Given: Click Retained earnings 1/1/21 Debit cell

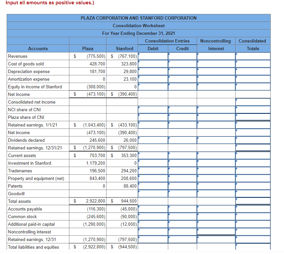Looking at the screenshot, I should [x=153, y=125].
